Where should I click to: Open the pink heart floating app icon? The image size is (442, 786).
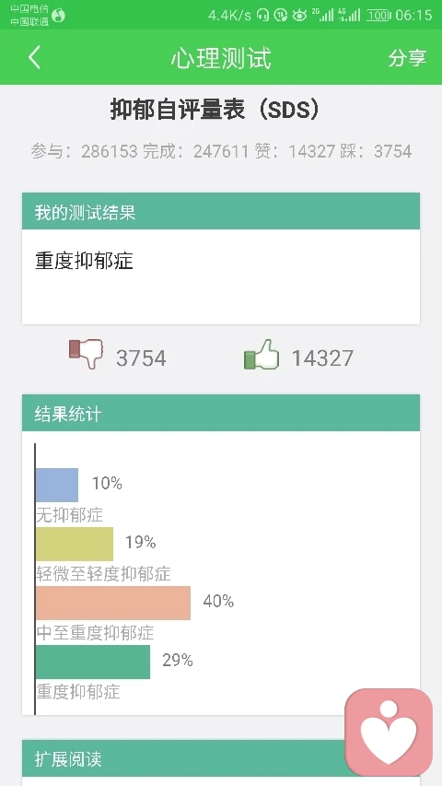click(x=389, y=732)
